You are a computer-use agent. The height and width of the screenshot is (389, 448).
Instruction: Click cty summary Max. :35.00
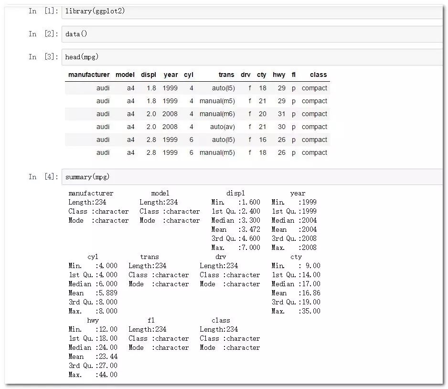click(x=296, y=311)
